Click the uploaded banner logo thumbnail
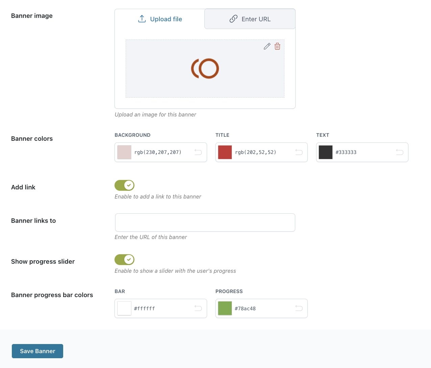This screenshot has height=368, width=431. (205, 69)
